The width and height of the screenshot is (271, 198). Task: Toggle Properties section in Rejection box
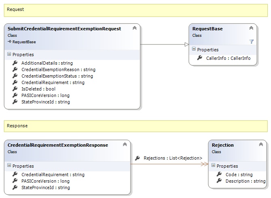click(x=213, y=166)
